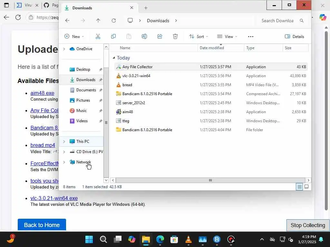The image size is (330, 247).
Task: Click the Paste clipboard icon in toolbar
Action: coord(129,37)
